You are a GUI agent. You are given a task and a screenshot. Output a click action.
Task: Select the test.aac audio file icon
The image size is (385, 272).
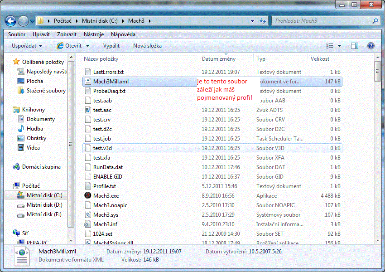point(88,110)
